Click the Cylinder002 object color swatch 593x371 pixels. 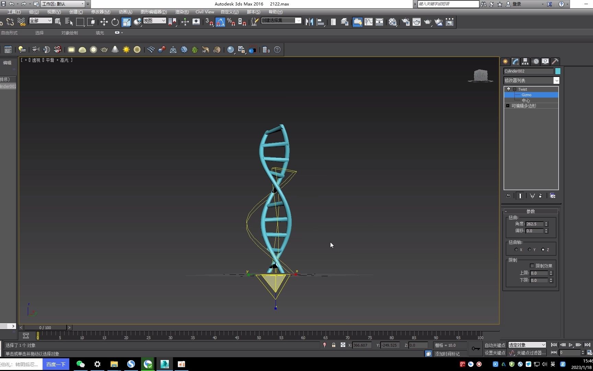tap(557, 71)
